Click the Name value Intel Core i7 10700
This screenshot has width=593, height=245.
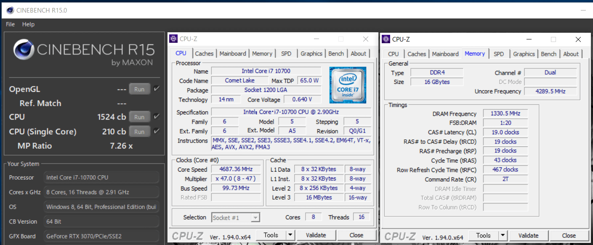[266, 71]
